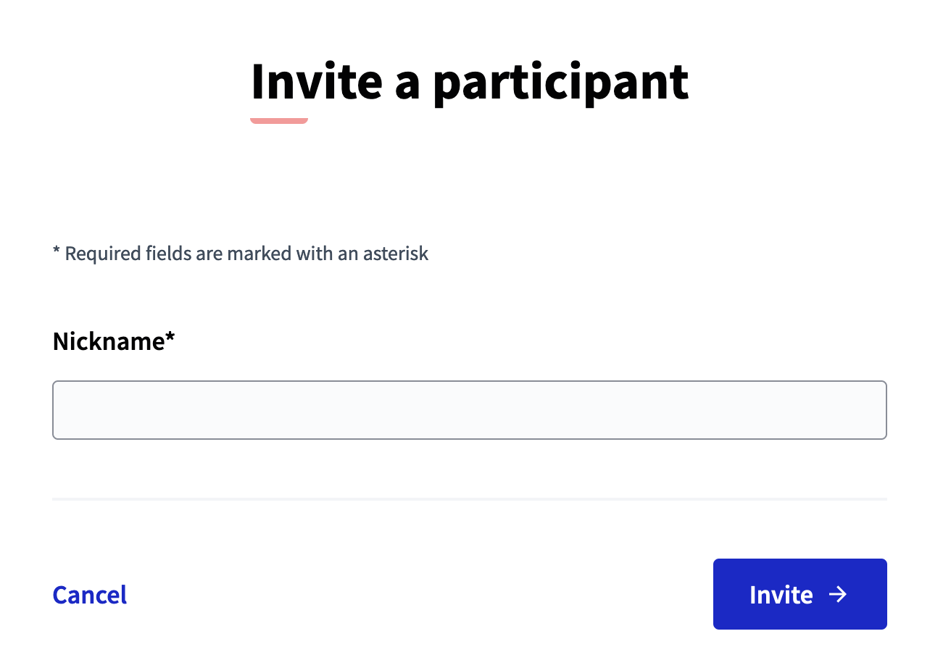Click the divider line above the footer
The height and width of the screenshot is (668, 951).
click(x=469, y=498)
